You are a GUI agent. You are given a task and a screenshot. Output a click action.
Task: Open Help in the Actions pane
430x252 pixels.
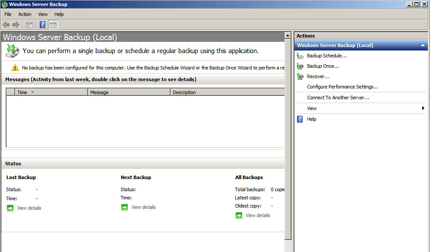(312, 119)
